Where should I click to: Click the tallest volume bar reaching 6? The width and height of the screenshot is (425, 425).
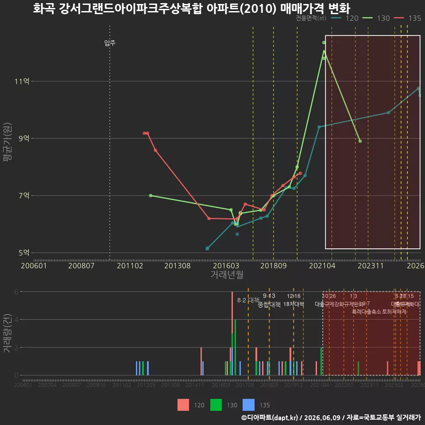point(232,333)
